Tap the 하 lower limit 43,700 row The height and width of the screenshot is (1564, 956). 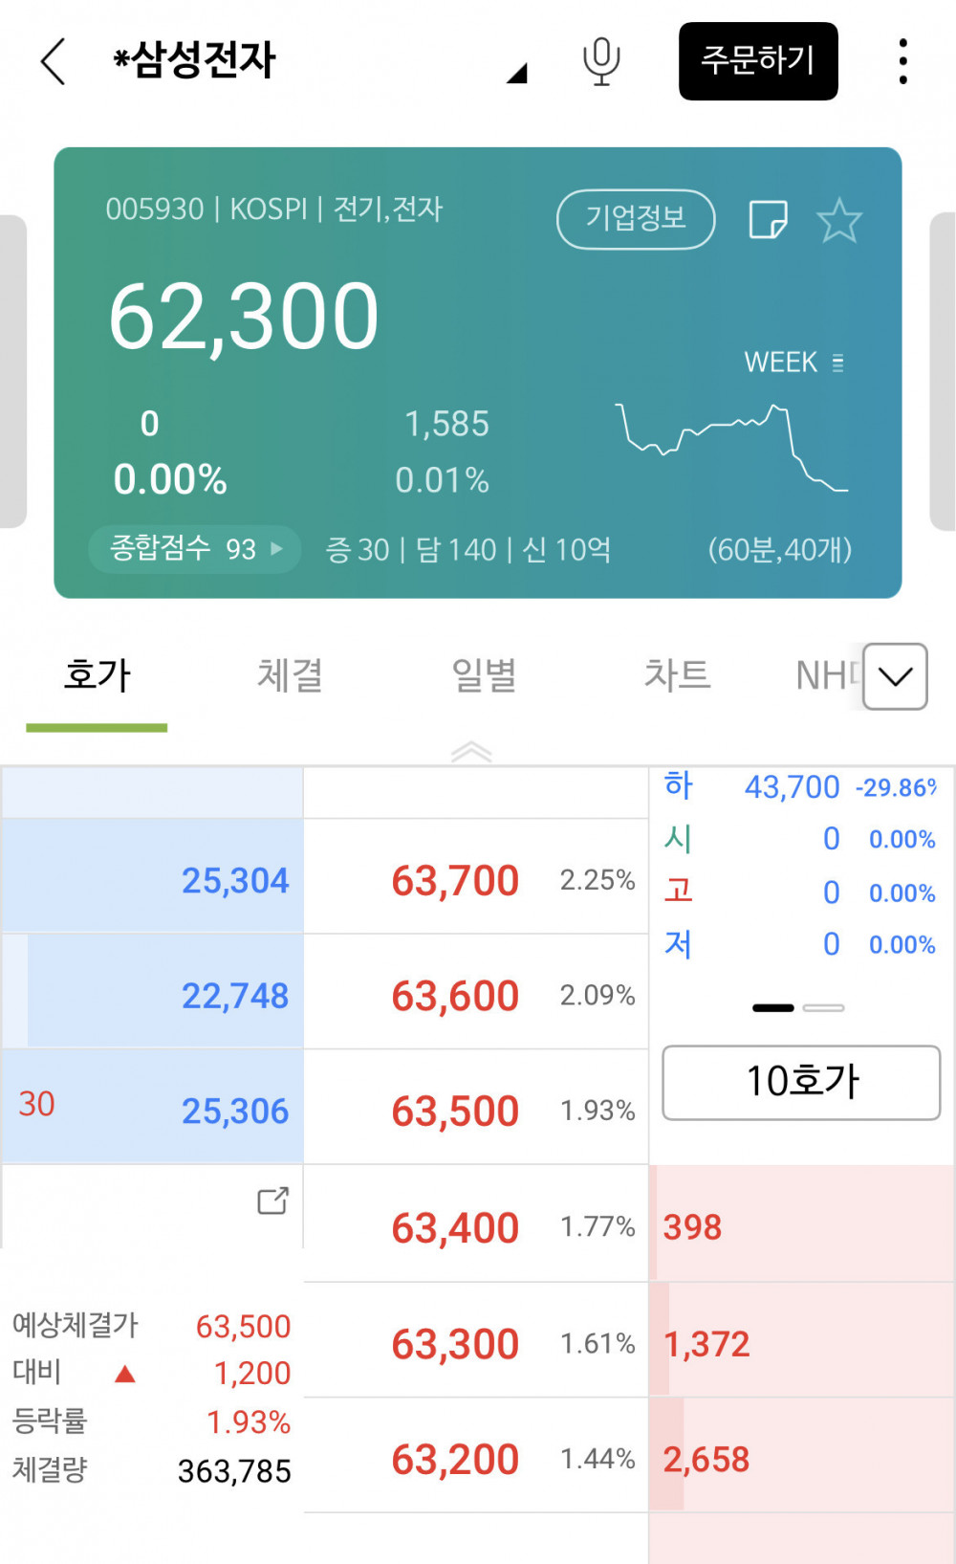(x=801, y=786)
